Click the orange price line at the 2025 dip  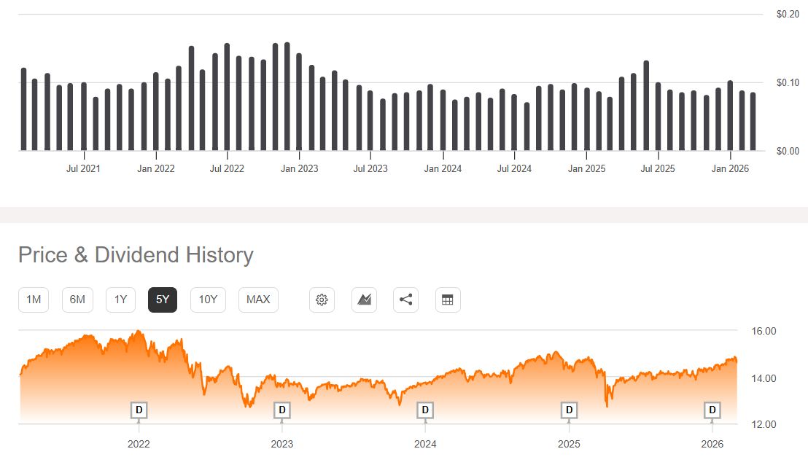click(607, 403)
